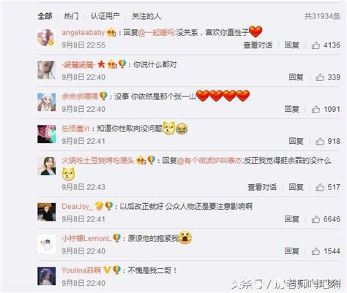Click the verified badge on angelaababy avatar

tap(51, 43)
